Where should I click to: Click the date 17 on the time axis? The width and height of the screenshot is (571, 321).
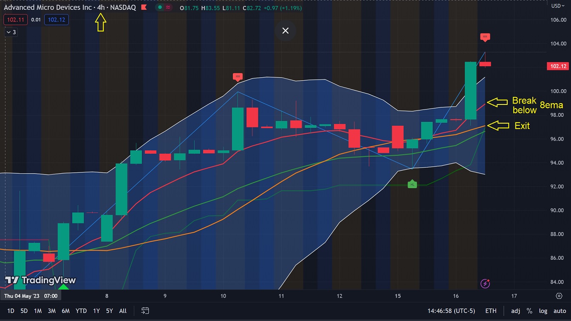(x=514, y=296)
